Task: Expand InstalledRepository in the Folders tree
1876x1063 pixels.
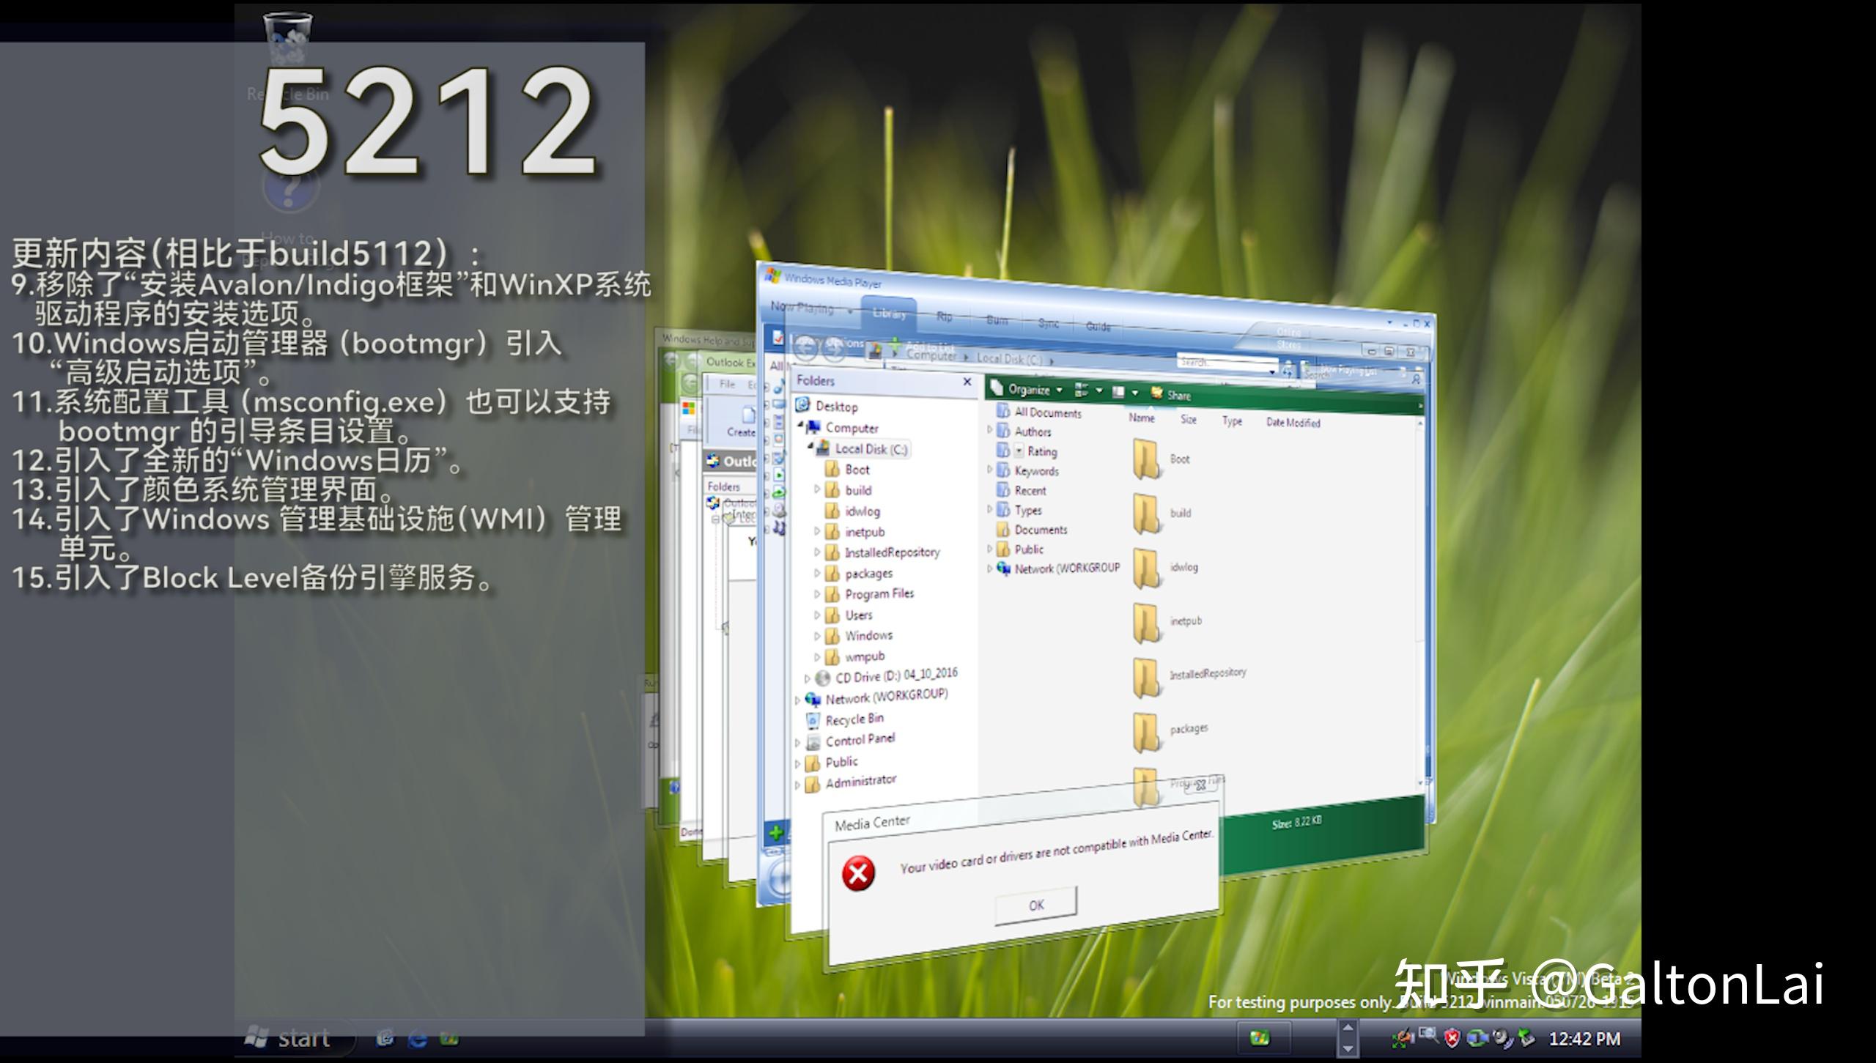Action: [817, 552]
